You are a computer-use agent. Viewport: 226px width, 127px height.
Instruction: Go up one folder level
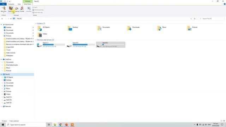pyautogui.click(x=11, y=19)
